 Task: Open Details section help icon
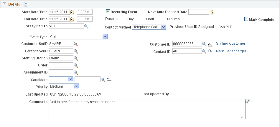pos(26,4)
